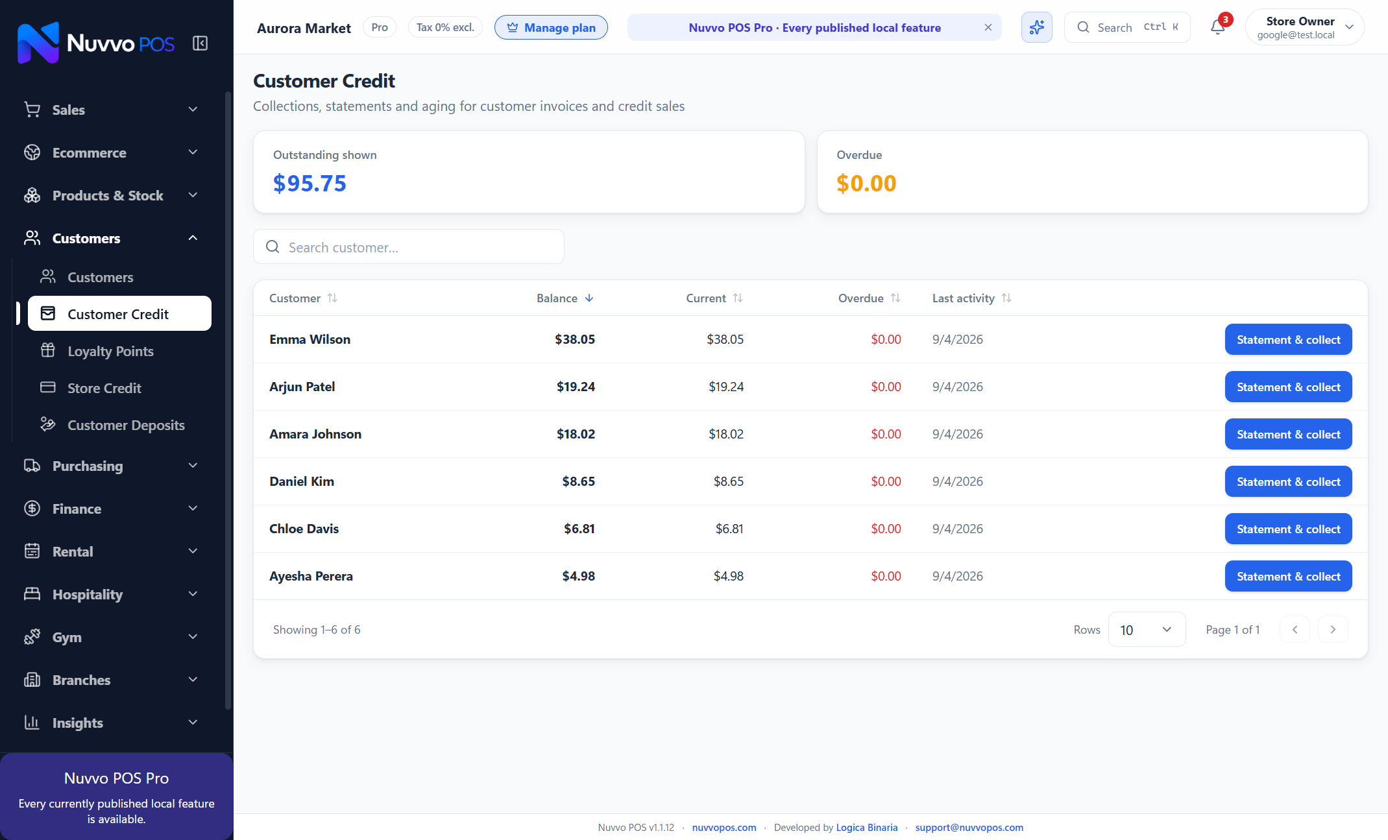
Task: Expand the Insights menu chevron
Action: coord(193,723)
